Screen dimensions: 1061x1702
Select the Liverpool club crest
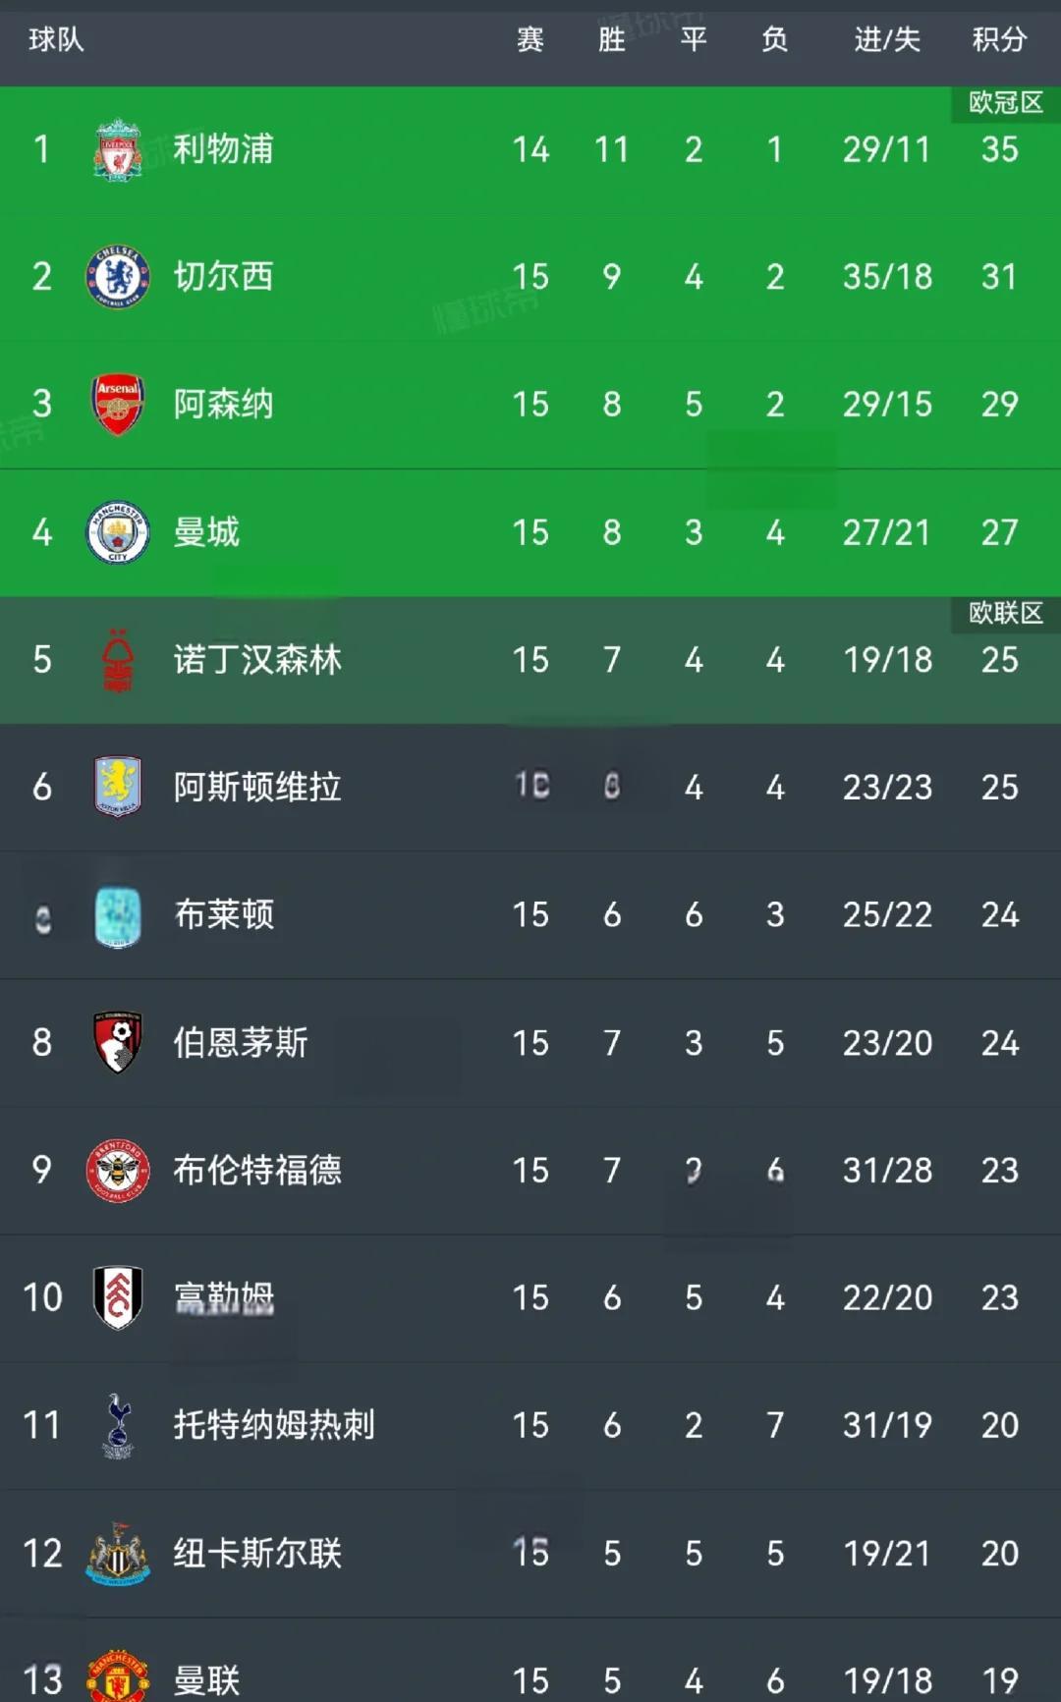click(116, 149)
